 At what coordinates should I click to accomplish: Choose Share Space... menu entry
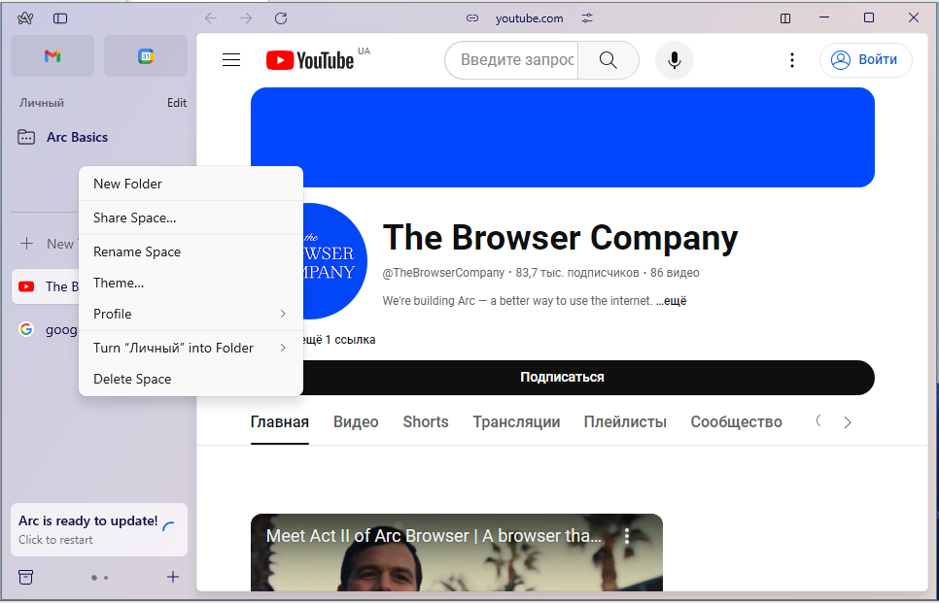click(x=191, y=218)
